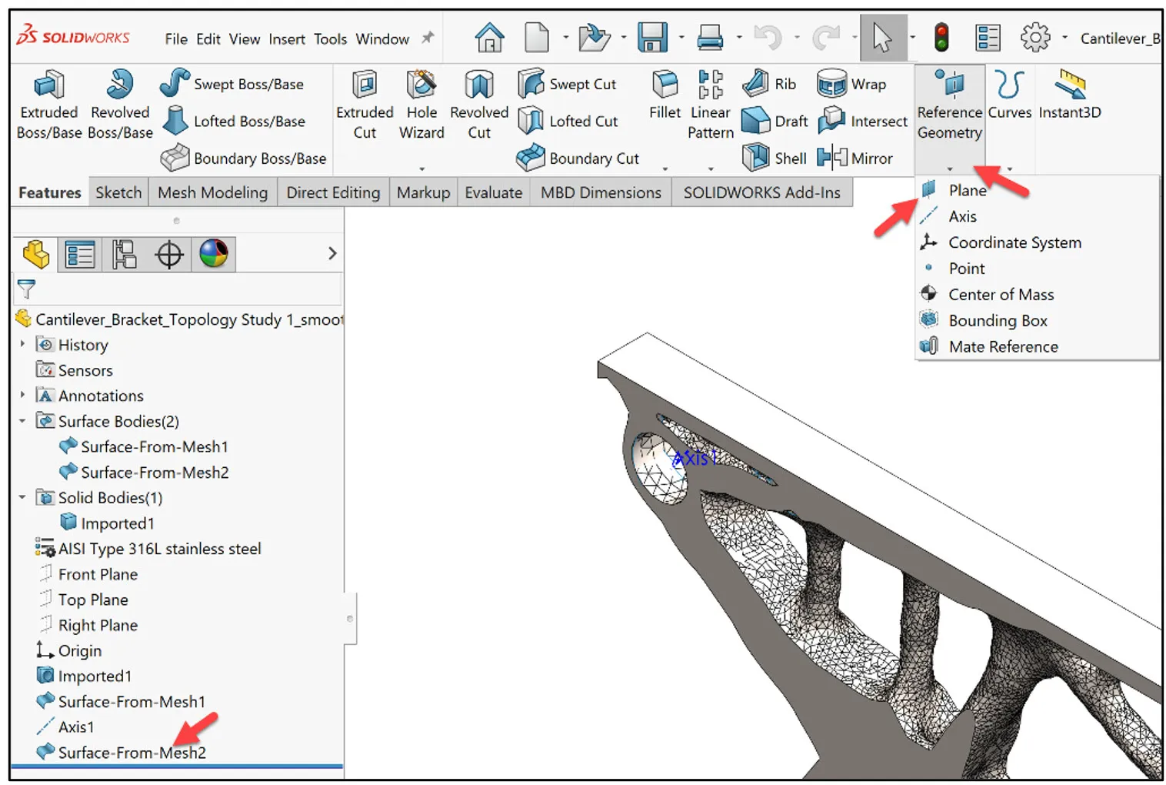This screenshot has width=1166, height=785.
Task: Open the Reference Geometry dropdown arrow
Action: 950,169
